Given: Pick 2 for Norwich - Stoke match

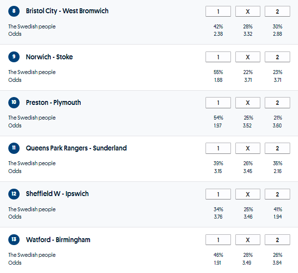Looking at the screenshot, I should pos(277,57).
